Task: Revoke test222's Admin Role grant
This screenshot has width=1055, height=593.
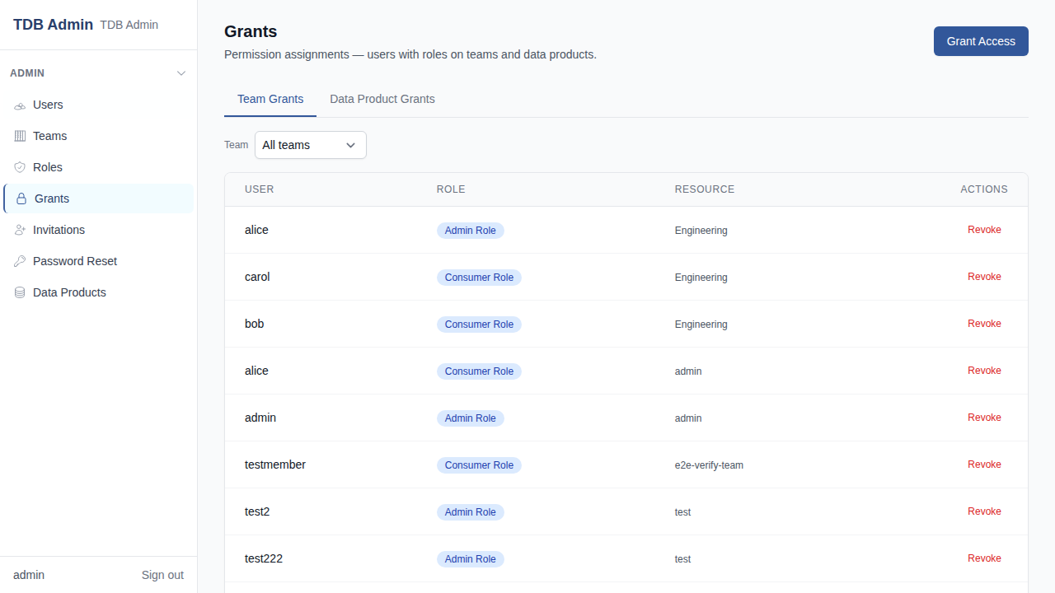Action: [984, 558]
